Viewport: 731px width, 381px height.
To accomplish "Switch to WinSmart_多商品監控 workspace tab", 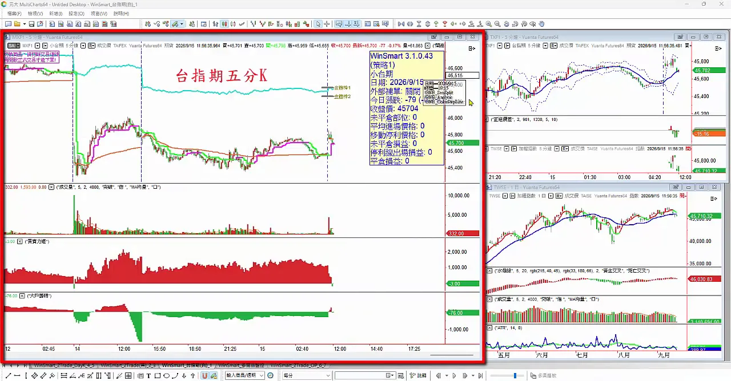I will point(241,365).
